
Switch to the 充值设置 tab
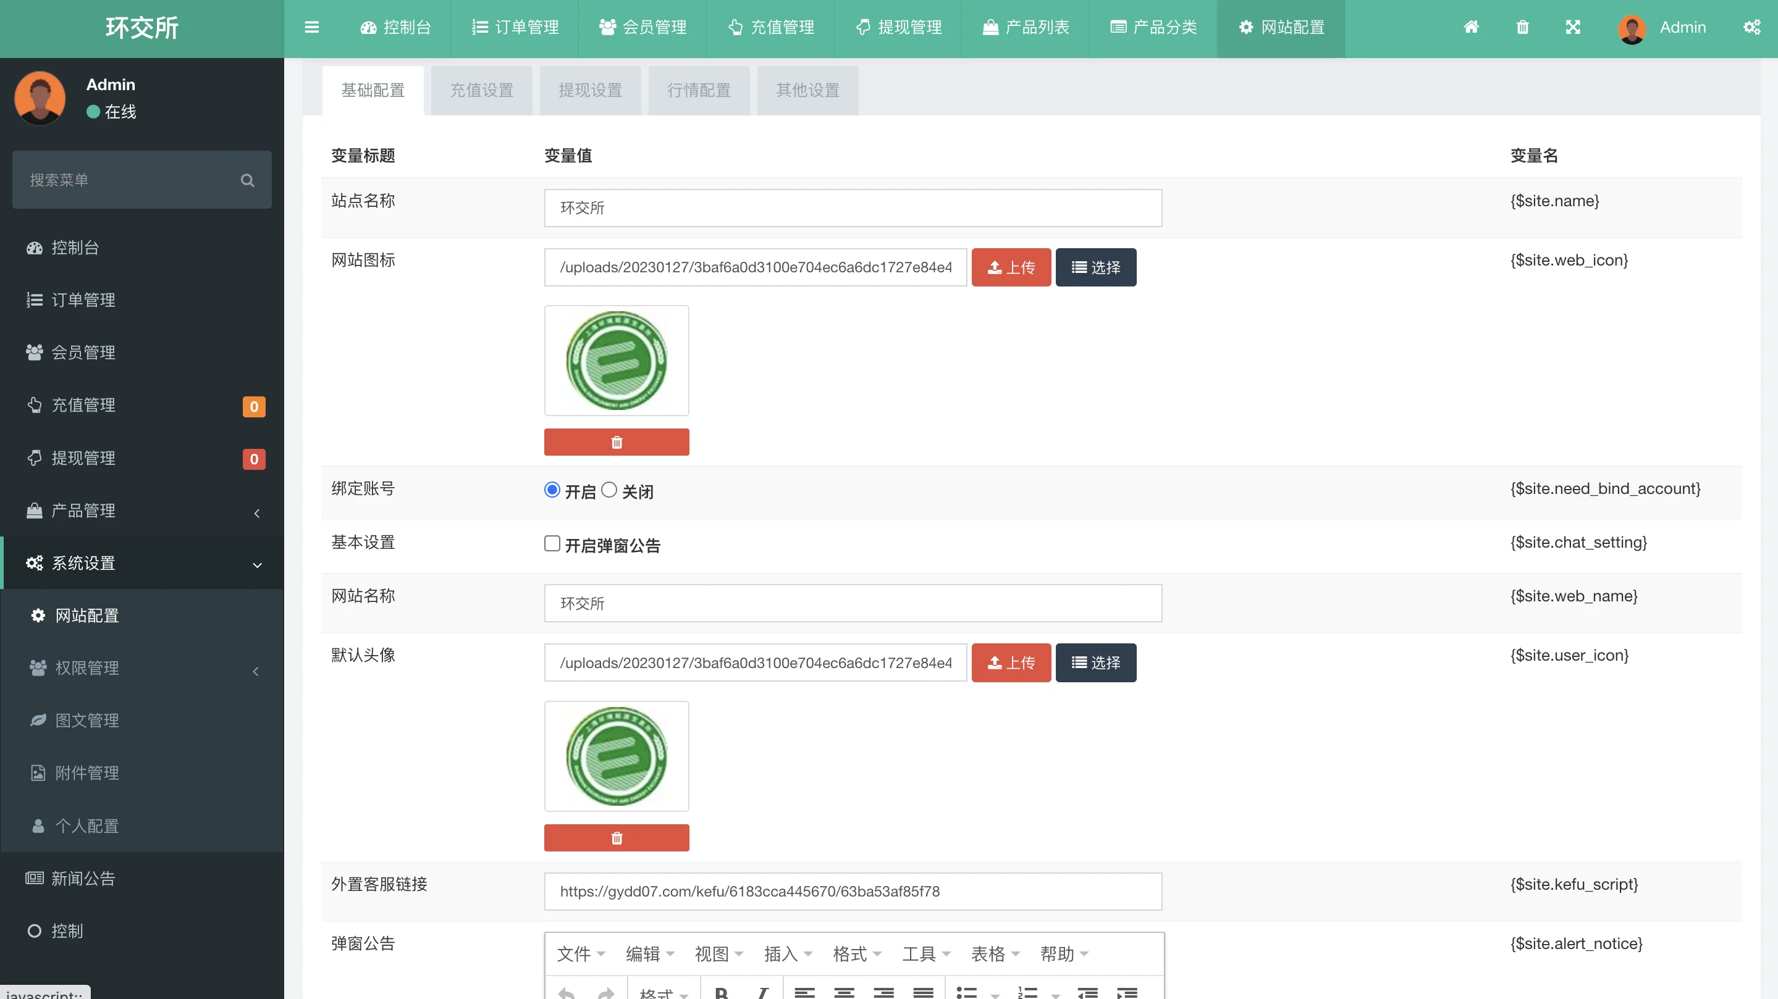[x=481, y=90]
